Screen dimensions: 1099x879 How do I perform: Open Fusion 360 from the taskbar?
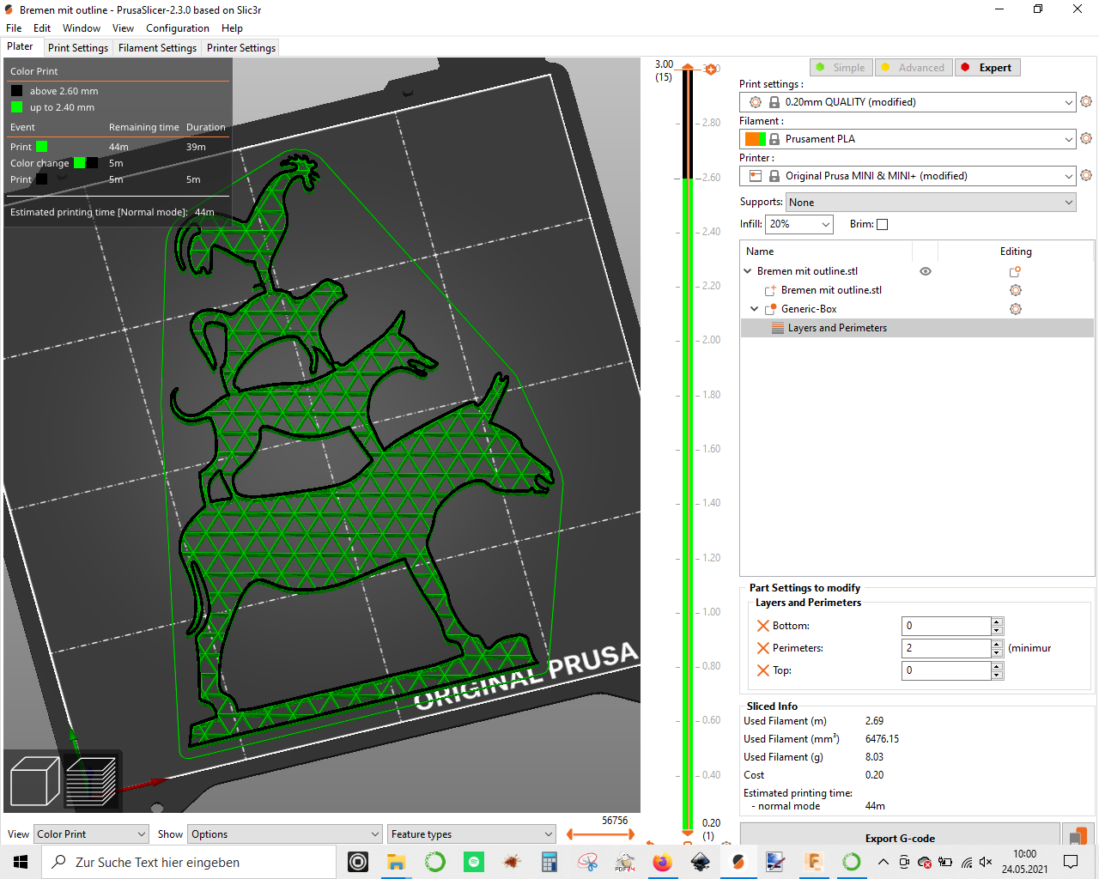813,862
